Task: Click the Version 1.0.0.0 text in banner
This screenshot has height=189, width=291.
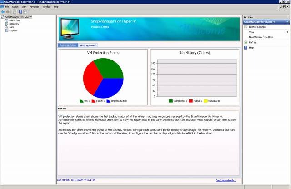Action: (100, 27)
